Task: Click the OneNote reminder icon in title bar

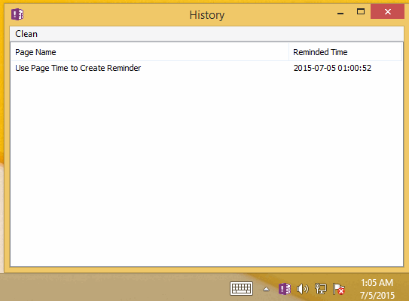Action: coord(17,14)
